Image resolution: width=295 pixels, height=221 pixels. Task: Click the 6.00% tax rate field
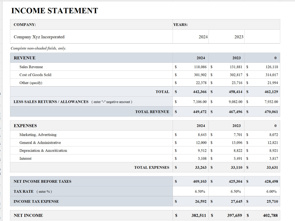pos(262,191)
